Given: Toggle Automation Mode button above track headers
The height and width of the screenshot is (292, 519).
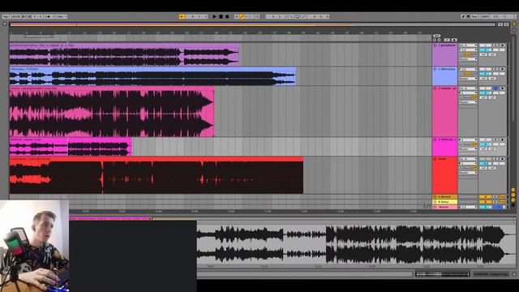Looking at the screenshot, I should click(x=447, y=40).
